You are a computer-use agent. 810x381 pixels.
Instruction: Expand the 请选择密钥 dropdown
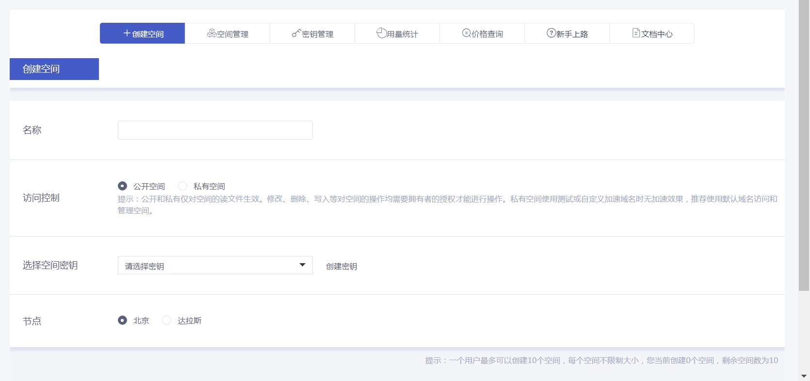(x=215, y=265)
